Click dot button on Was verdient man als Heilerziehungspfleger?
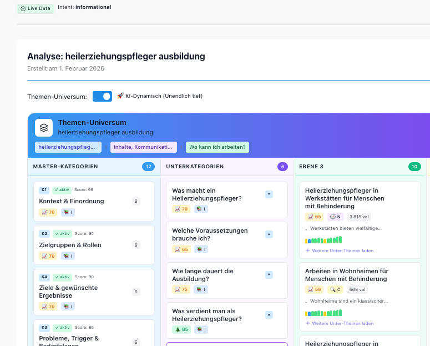 269,315
